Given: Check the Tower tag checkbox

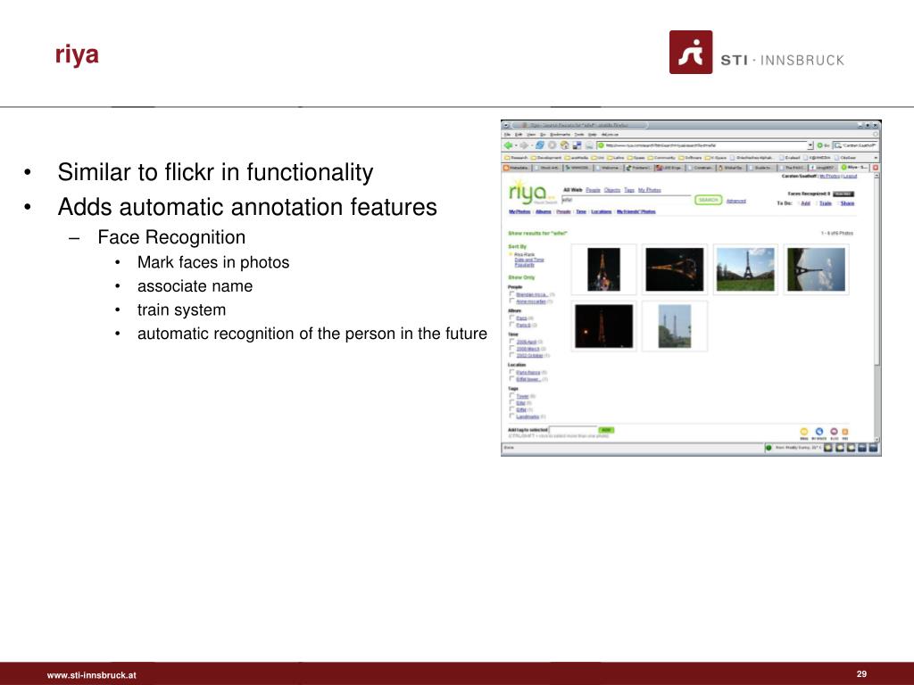Looking at the screenshot, I should coord(511,395).
